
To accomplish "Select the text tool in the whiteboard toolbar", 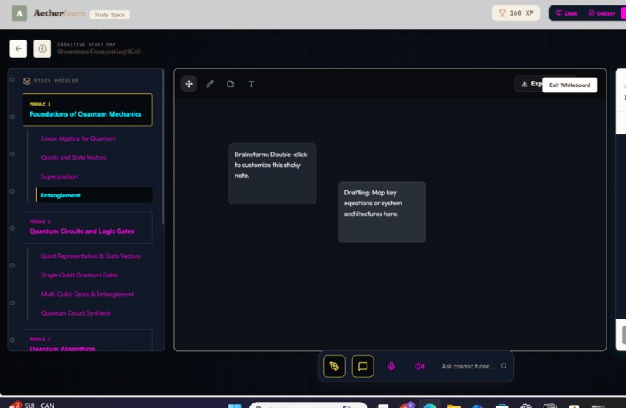I will pyautogui.click(x=251, y=84).
